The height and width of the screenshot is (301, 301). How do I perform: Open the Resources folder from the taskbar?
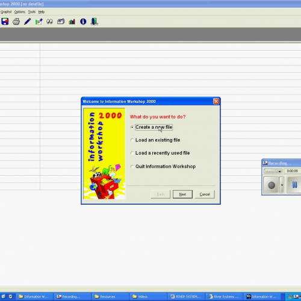tap(111, 297)
